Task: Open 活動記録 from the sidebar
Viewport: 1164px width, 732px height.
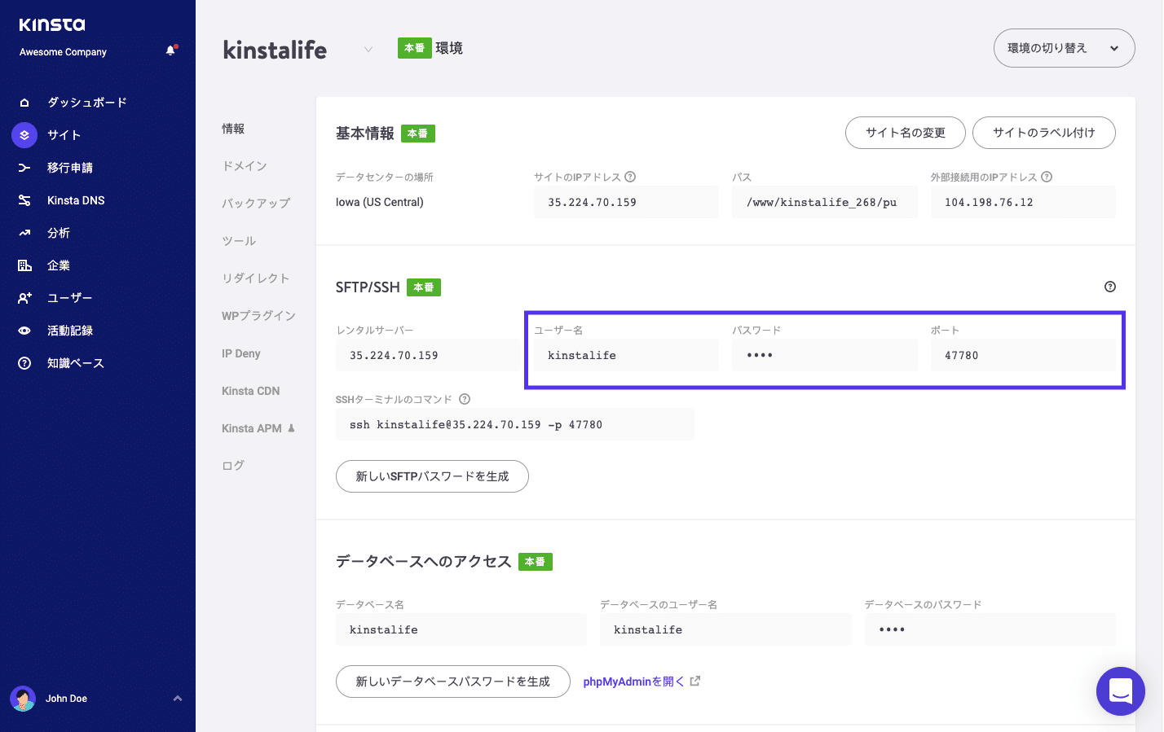Action: coord(24,330)
